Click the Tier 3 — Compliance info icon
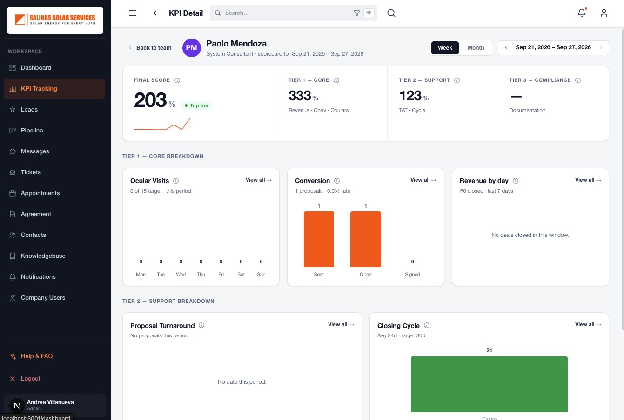Screen dimensions: 624x420 pos(578,80)
